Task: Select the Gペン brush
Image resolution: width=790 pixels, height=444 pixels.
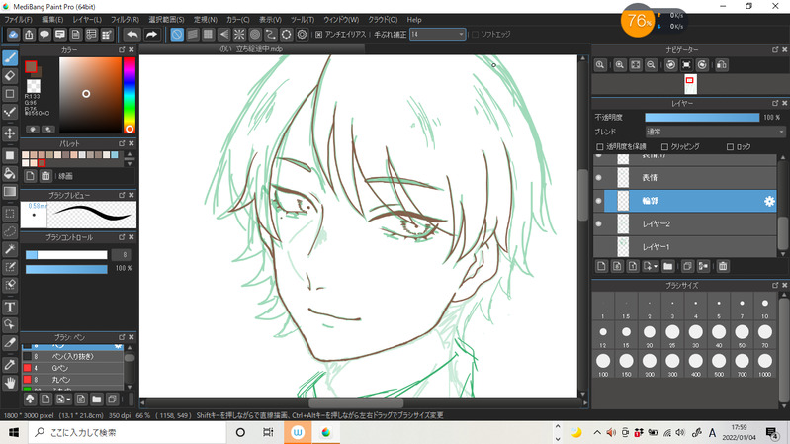Action: [72, 368]
